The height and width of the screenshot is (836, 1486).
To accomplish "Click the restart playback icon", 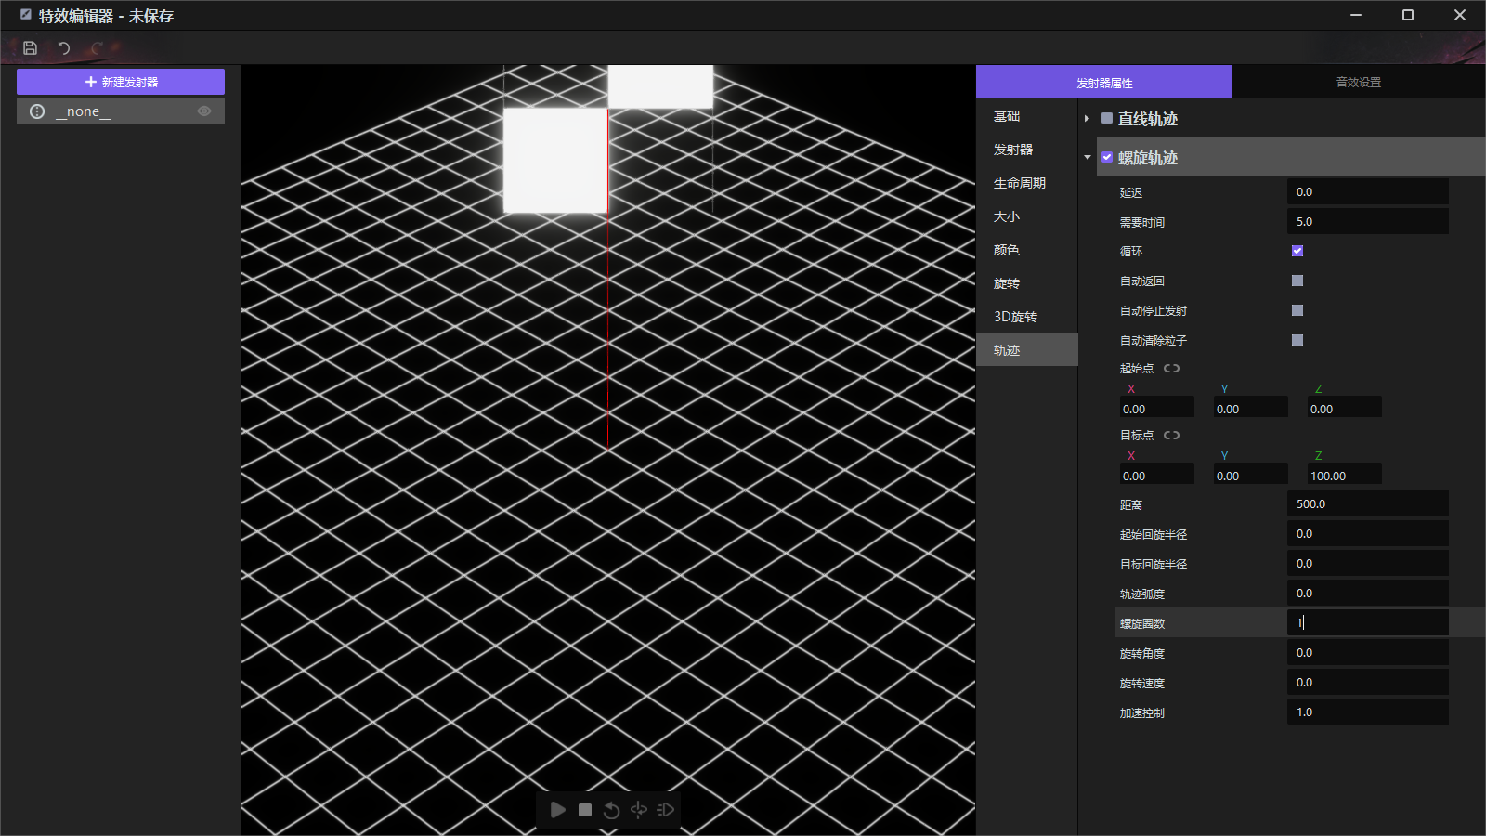I will pos(611,810).
